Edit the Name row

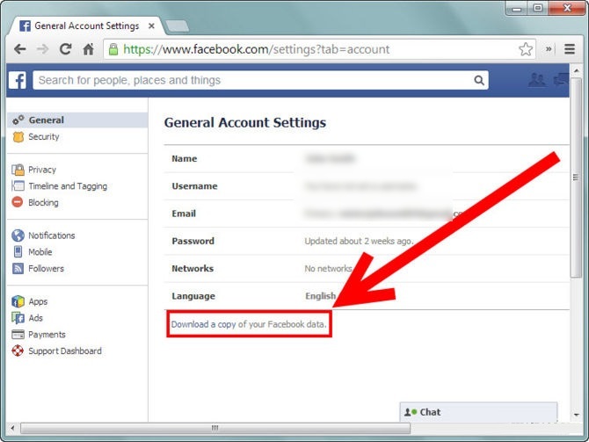[367, 159]
